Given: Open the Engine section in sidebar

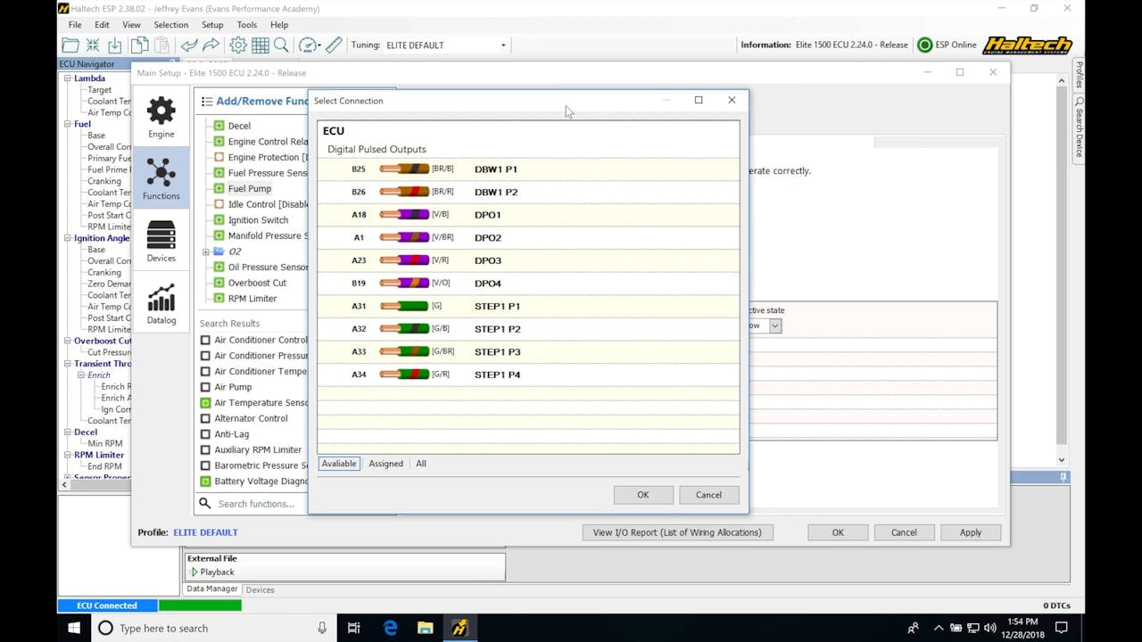Looking at the screenshot, I should click(x=161, y=118).
